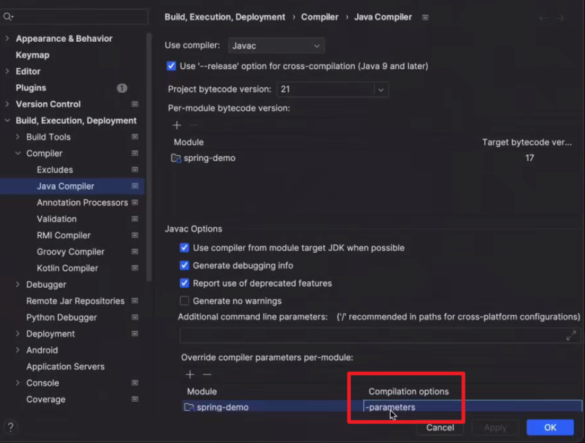The width and height of the screenshot is (585, 443).
Task: Click the project-level icon beside Java Compiler breadcrumb
Action: tap(425, 18)
